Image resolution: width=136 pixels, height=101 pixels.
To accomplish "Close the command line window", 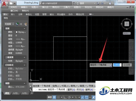I will pos(30,86).
